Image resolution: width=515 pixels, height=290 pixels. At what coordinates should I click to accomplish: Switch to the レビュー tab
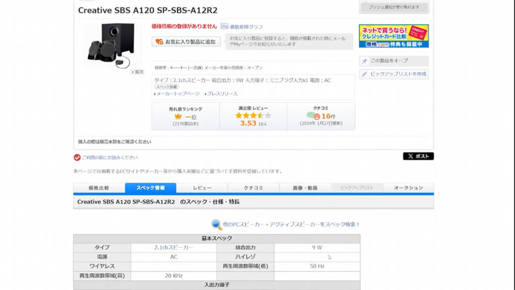point(202,188)
